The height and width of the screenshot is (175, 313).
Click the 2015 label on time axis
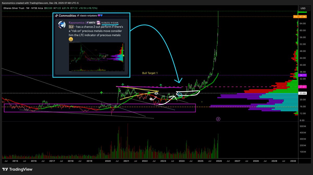click(x=15, y=161)
